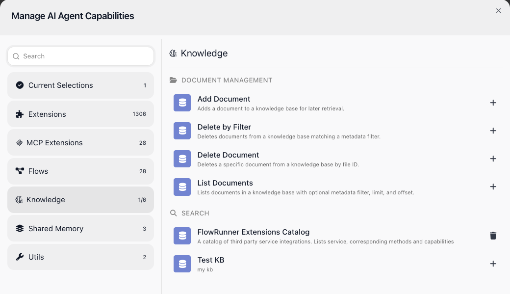Click 'Lists documents in a knowledge base' description
Screen dimensions: 510x294
tap(306, 193)
